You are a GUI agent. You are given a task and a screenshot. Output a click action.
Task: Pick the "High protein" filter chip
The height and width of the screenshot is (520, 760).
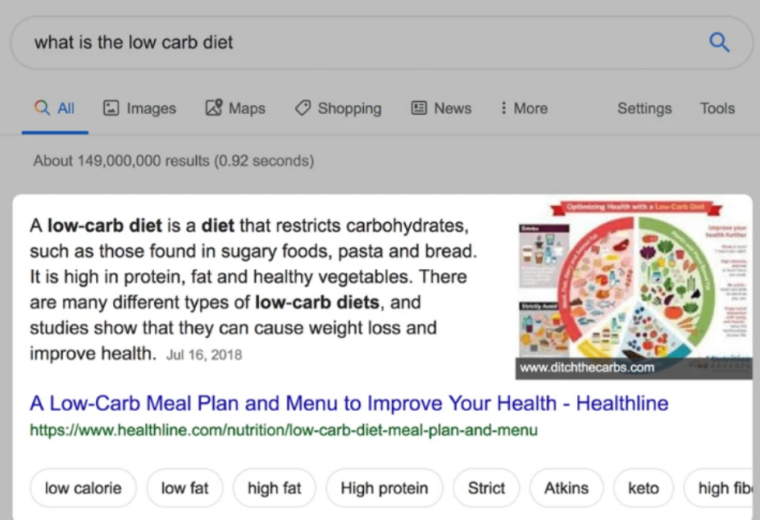click(385, 489)
